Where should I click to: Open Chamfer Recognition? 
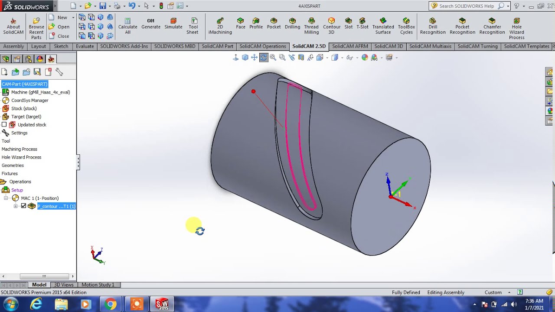[492, 26]
